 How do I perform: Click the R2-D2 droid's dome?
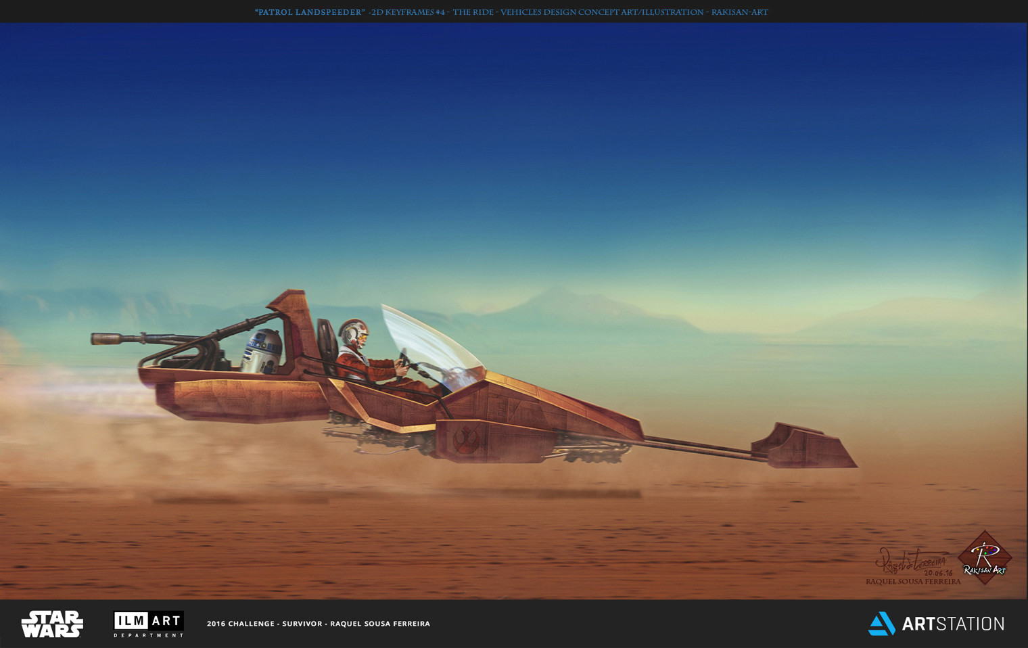pyautogui.click(x=264, y=340)
